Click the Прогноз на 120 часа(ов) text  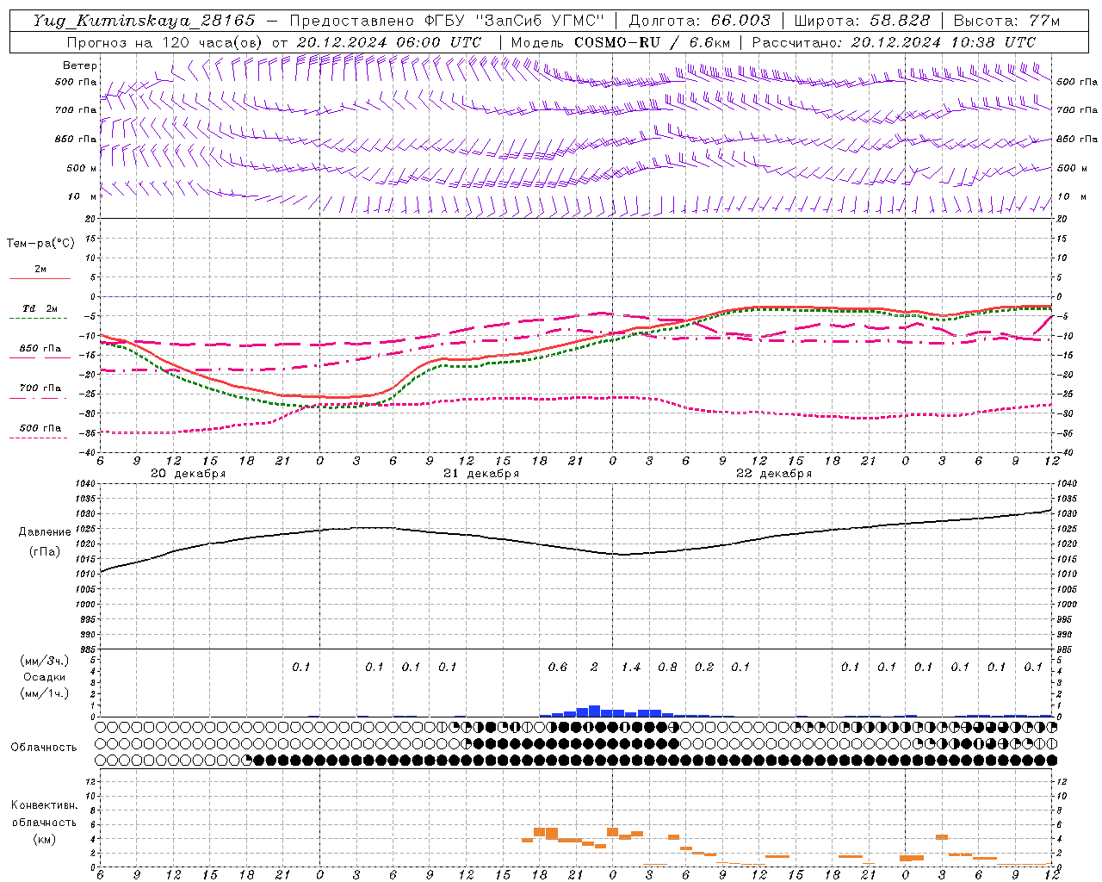point(166,42)
